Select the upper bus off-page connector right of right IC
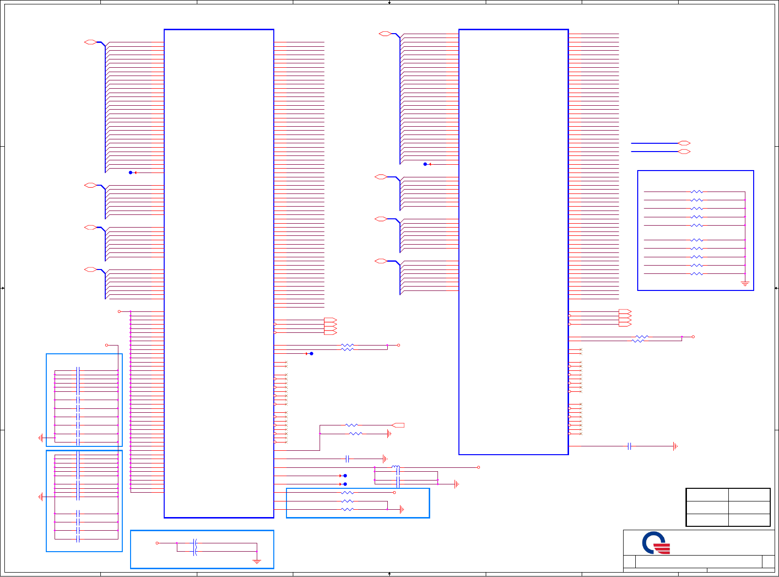Image resolution: width=779 pixels, height=577 pixels. tap(684, 143)
